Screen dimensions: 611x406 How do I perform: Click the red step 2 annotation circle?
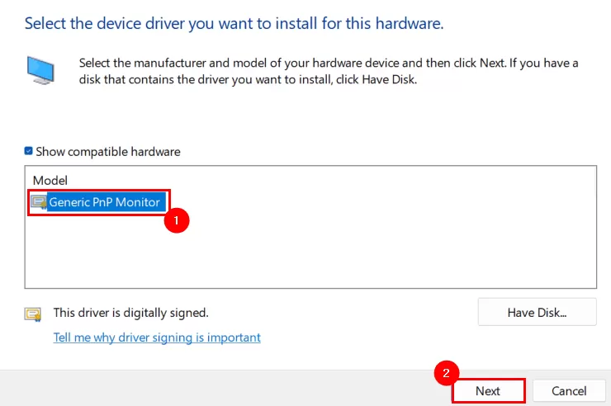447,373
